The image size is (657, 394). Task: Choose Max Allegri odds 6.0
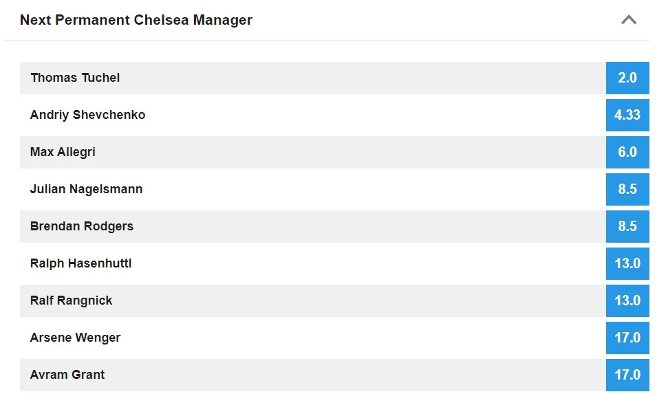627,152
